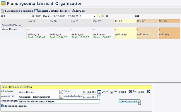The width and height of the screenshot is (181, 112).
Task: Select the Do, 20 column header
Action: 103,21
